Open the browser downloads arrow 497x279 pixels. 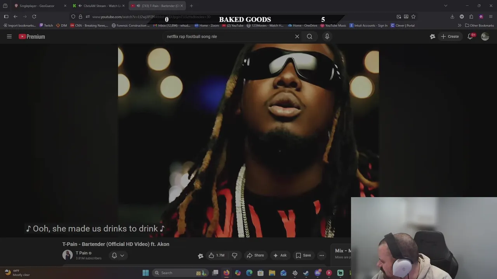pyautogui.click(x=452, y=17)
